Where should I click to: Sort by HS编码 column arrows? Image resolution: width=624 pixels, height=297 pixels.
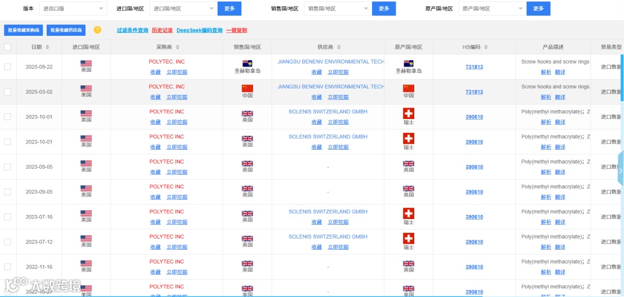486,47
